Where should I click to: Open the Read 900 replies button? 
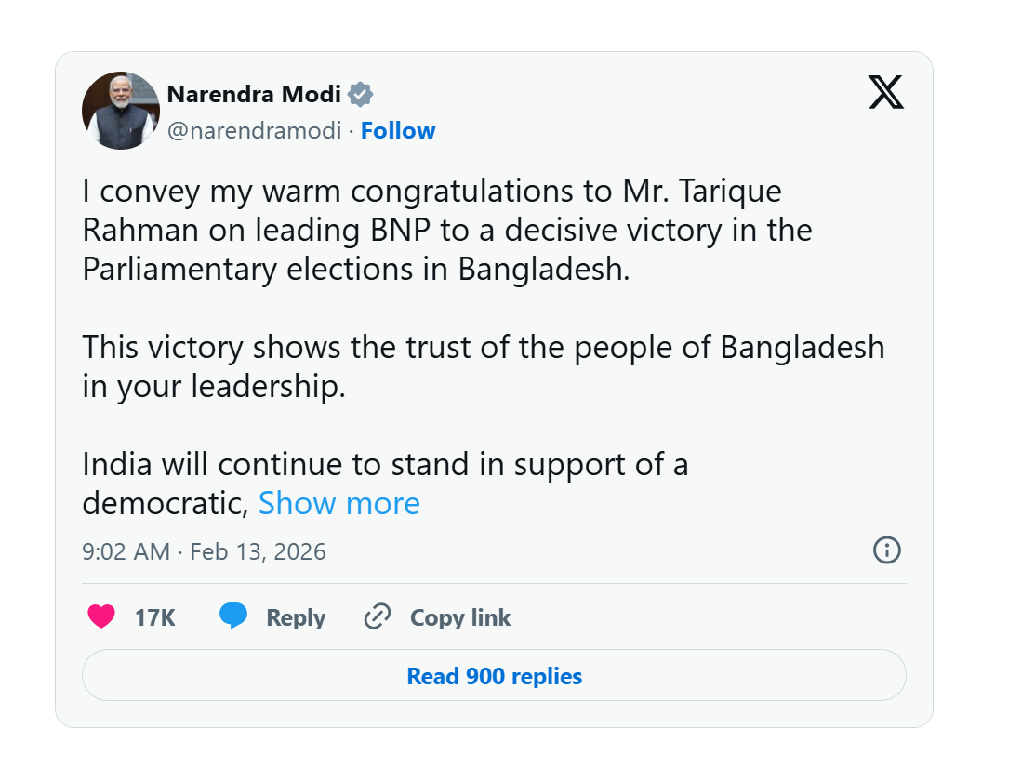(x=494, y=675)
